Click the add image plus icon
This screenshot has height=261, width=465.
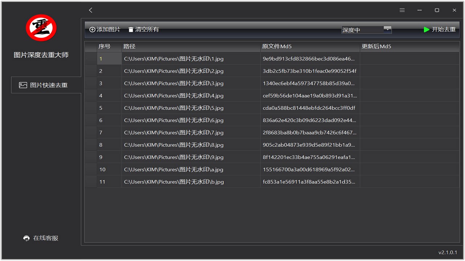pos(92,30)
